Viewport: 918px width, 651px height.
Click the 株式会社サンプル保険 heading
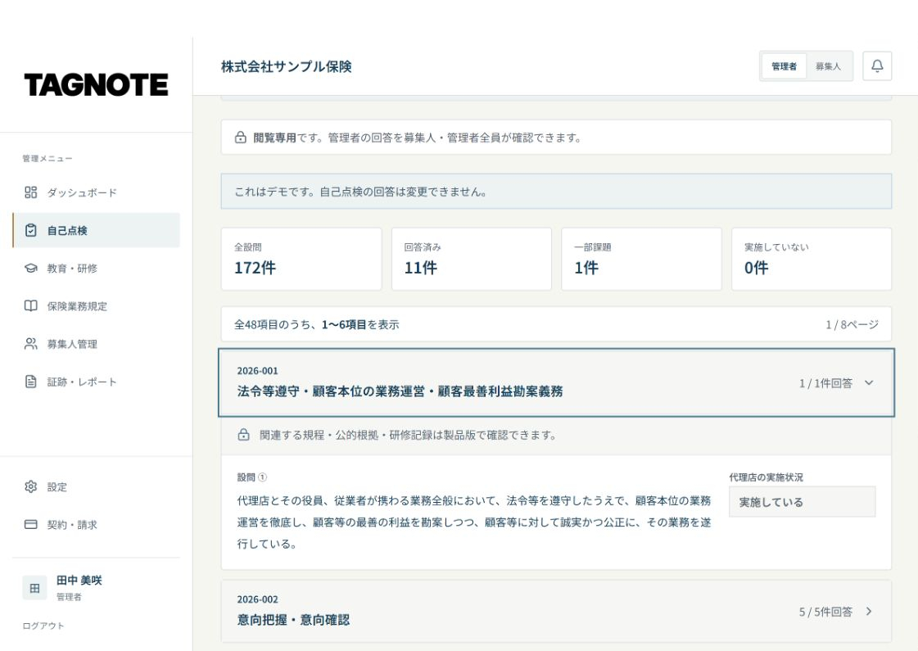[x=287, y=66]
